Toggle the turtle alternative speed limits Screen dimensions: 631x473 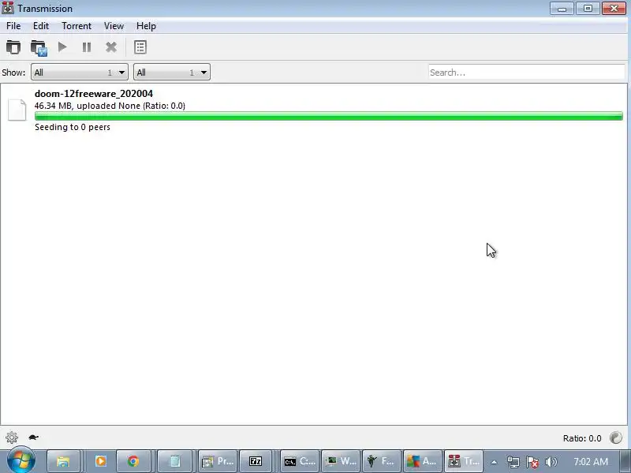[33, 438]
